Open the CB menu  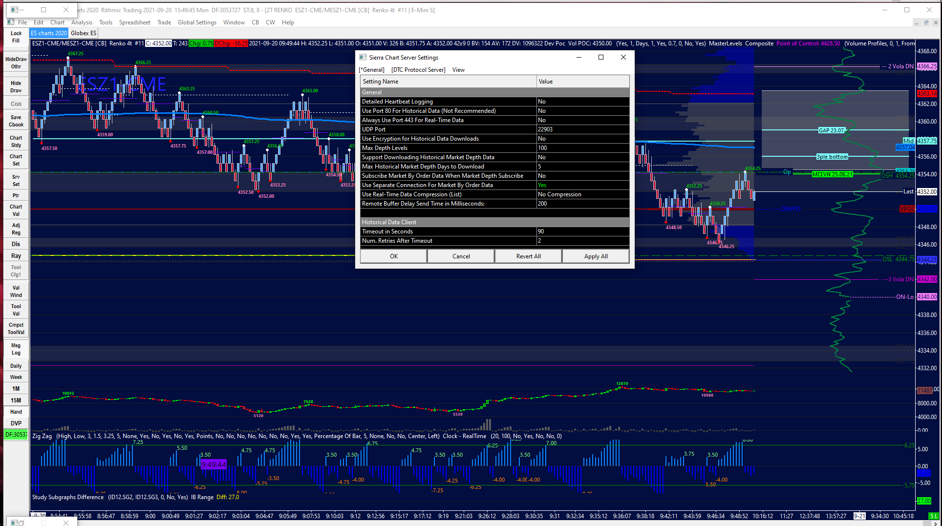pyautogui.click(x=255, y=22)
